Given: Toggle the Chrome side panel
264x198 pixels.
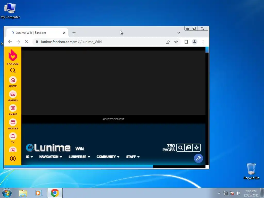Looking at the screenshot, I should tap(186, 42).
